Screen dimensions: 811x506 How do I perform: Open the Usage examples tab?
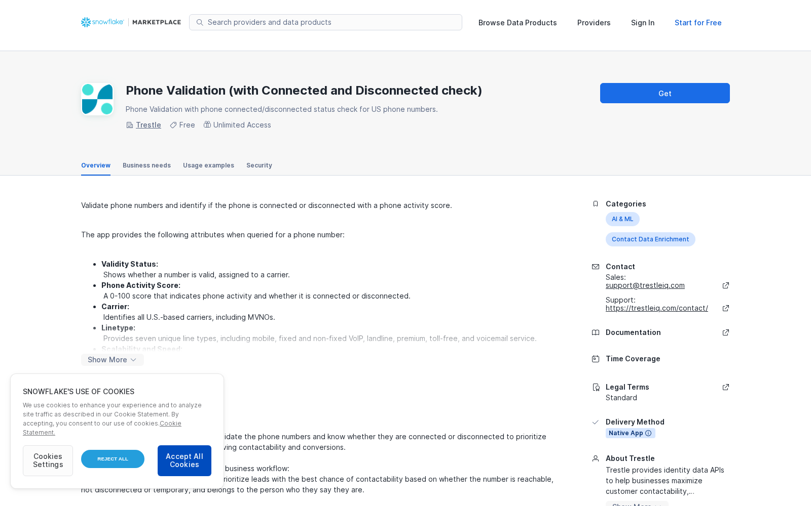pyautogui.click(x=208, y=165)
